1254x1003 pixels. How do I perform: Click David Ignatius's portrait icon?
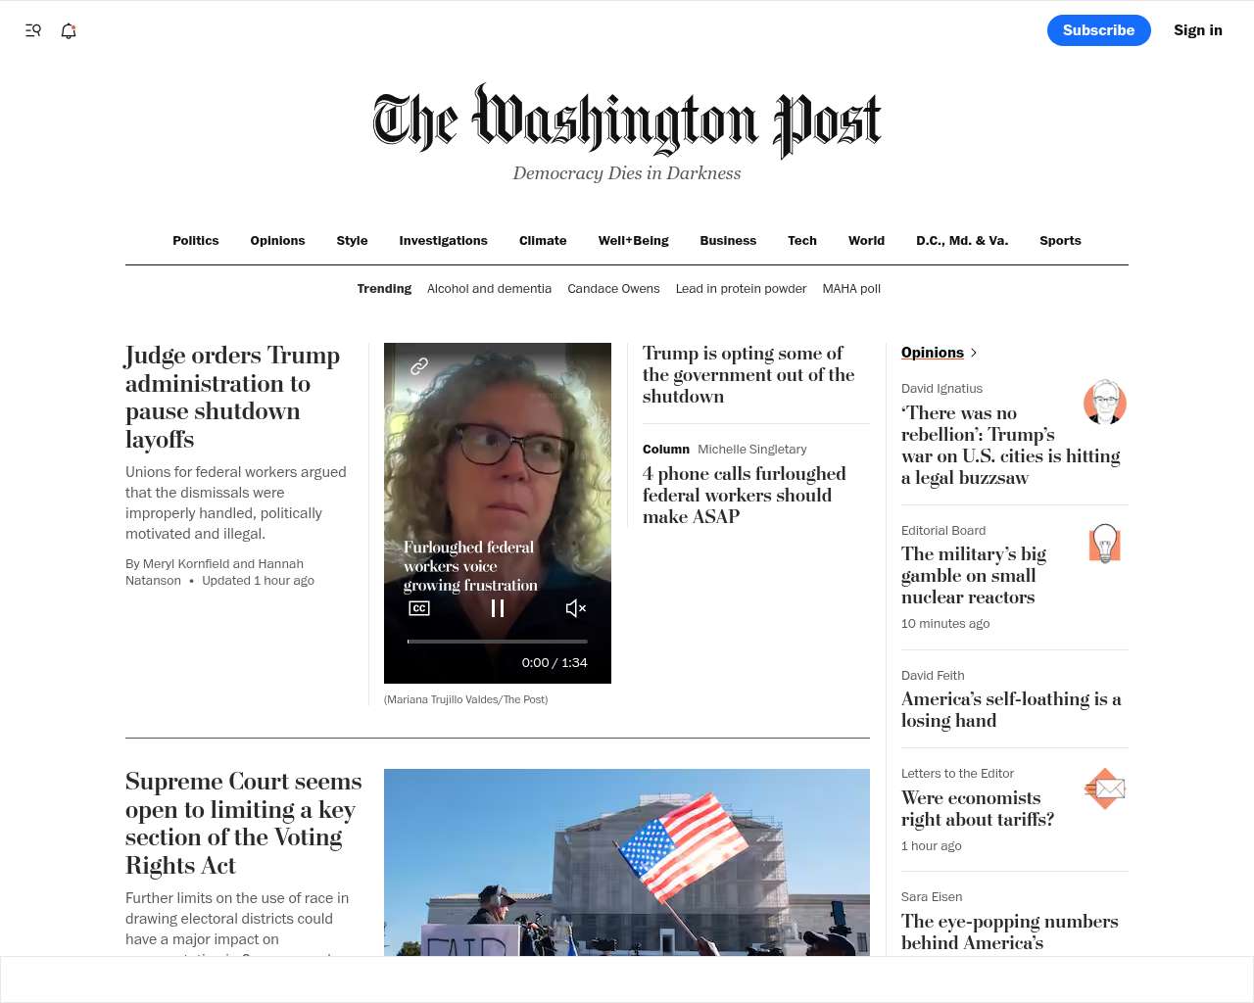click(x=1105, y=402)
